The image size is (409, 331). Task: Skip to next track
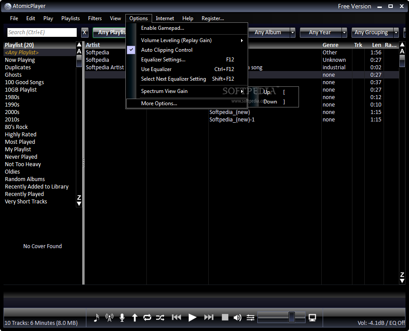click(209, 317)
